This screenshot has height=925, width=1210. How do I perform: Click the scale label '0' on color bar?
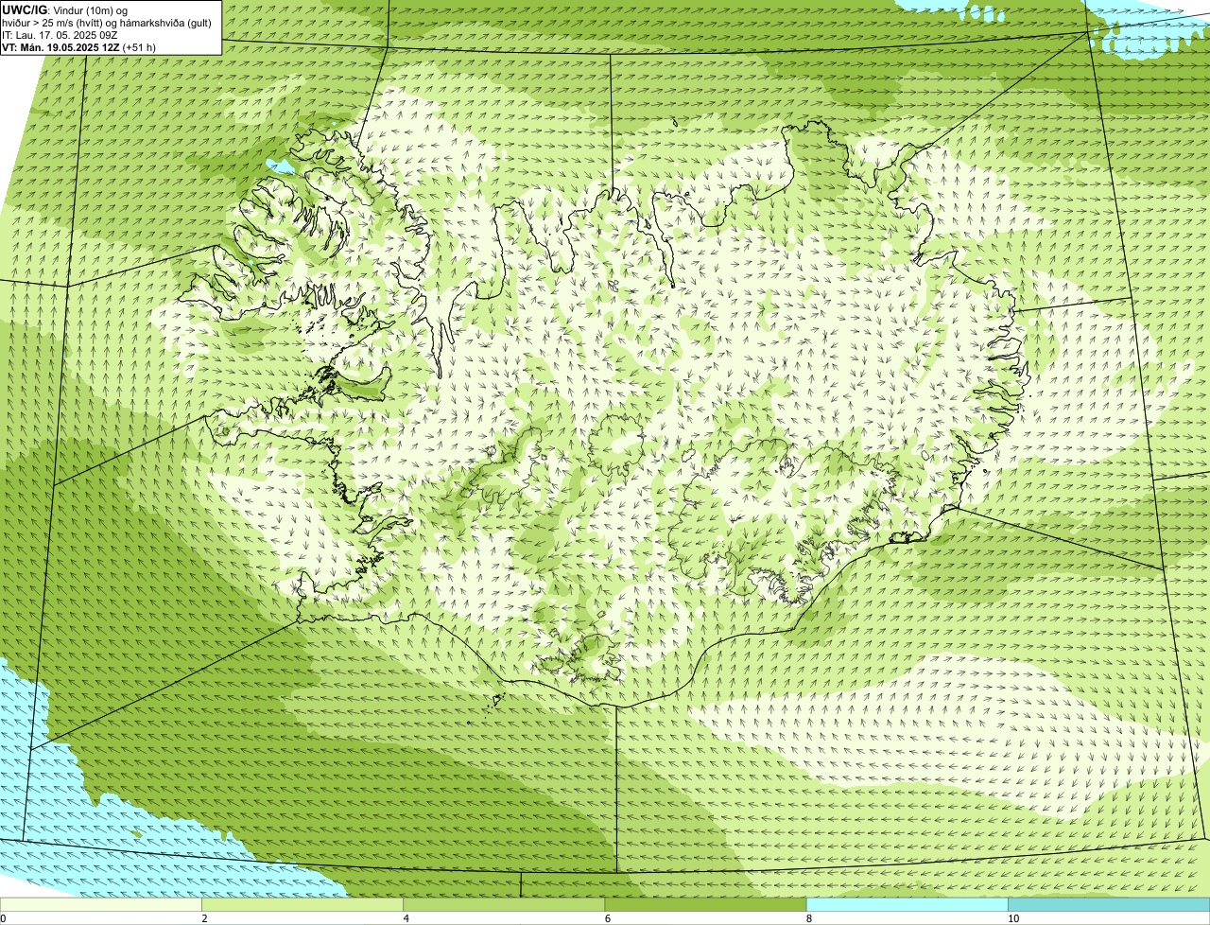(4, 918)
